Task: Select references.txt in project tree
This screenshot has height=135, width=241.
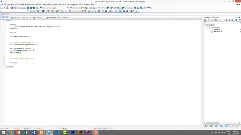Action: 218,31
